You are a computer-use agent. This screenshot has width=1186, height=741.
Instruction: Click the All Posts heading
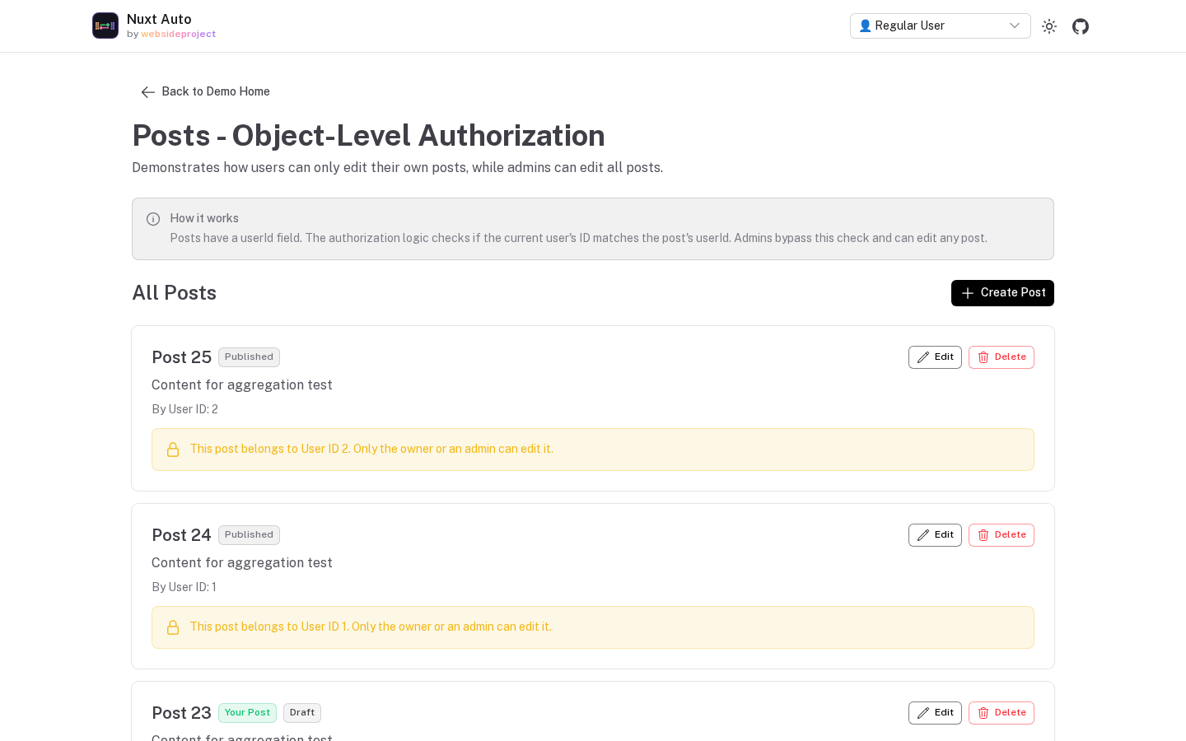click(175, 293)
